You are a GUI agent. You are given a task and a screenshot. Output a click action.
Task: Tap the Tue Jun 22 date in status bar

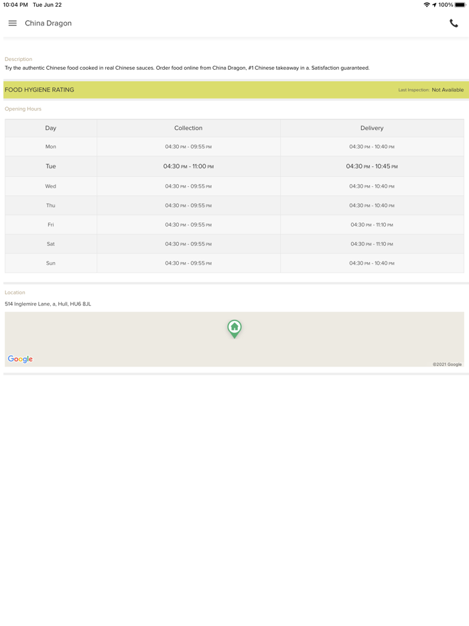[47, 5]
